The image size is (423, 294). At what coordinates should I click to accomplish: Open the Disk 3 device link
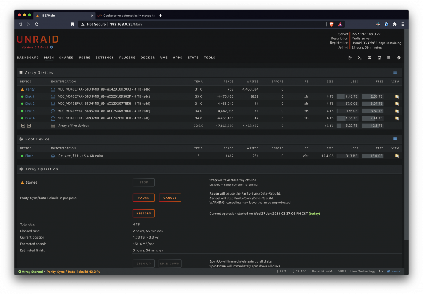click(30, 111)
